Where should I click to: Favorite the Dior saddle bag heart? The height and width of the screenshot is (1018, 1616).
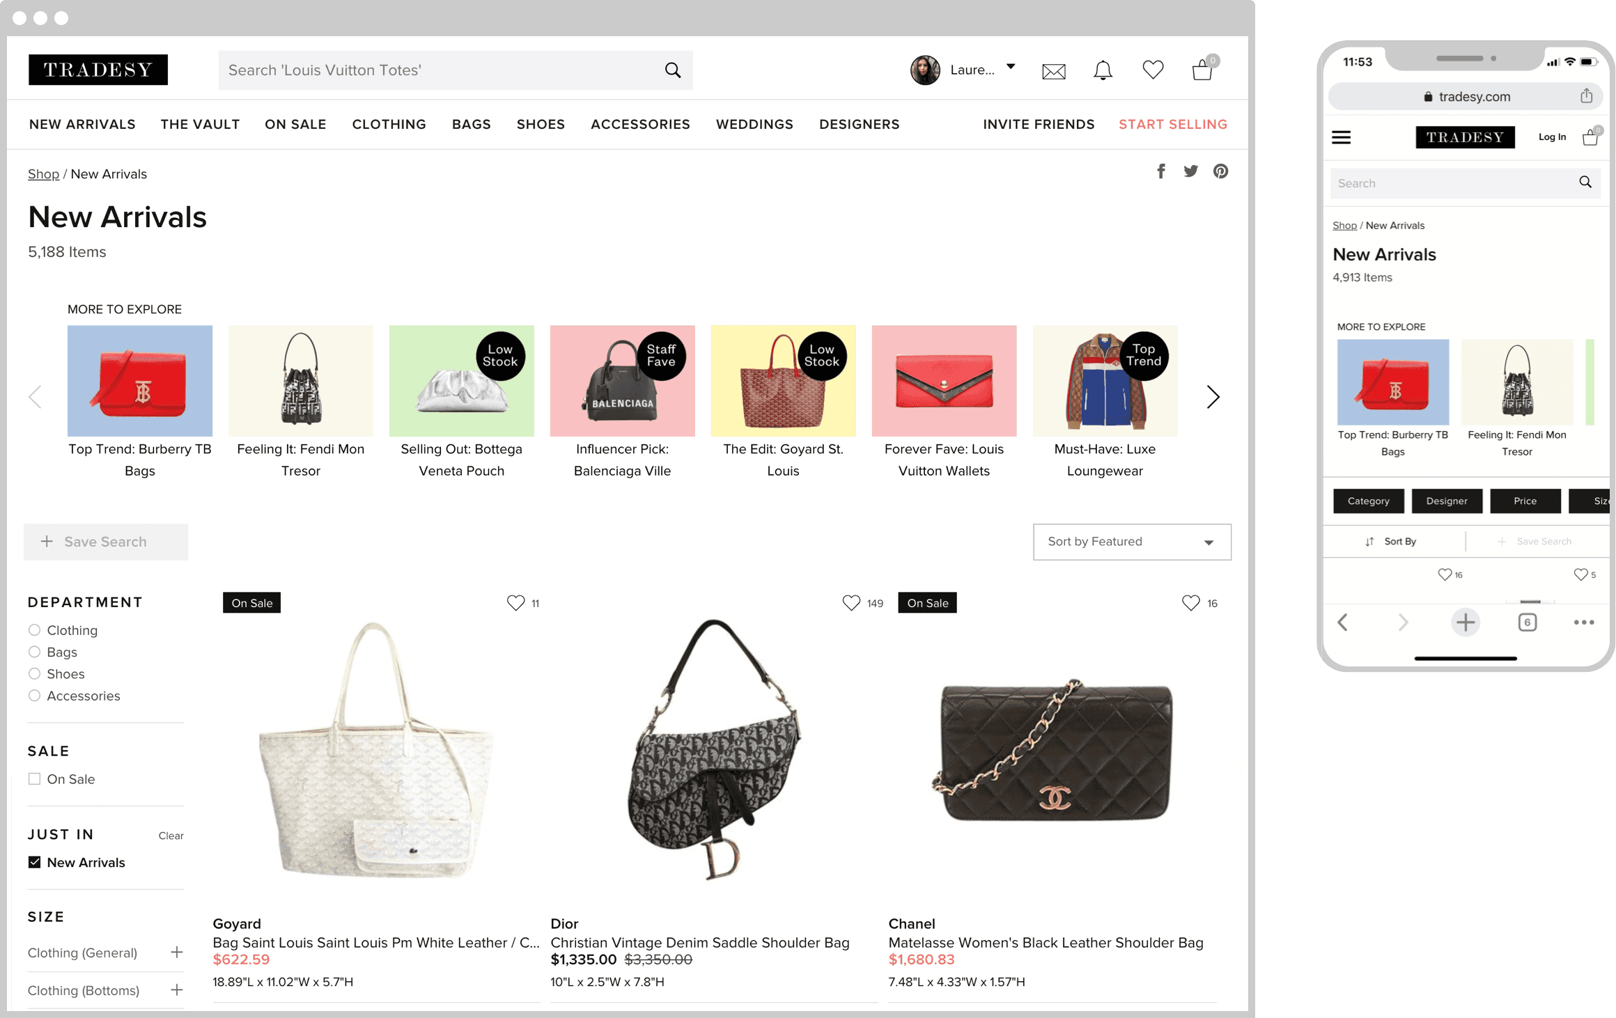tap(851, 603)
